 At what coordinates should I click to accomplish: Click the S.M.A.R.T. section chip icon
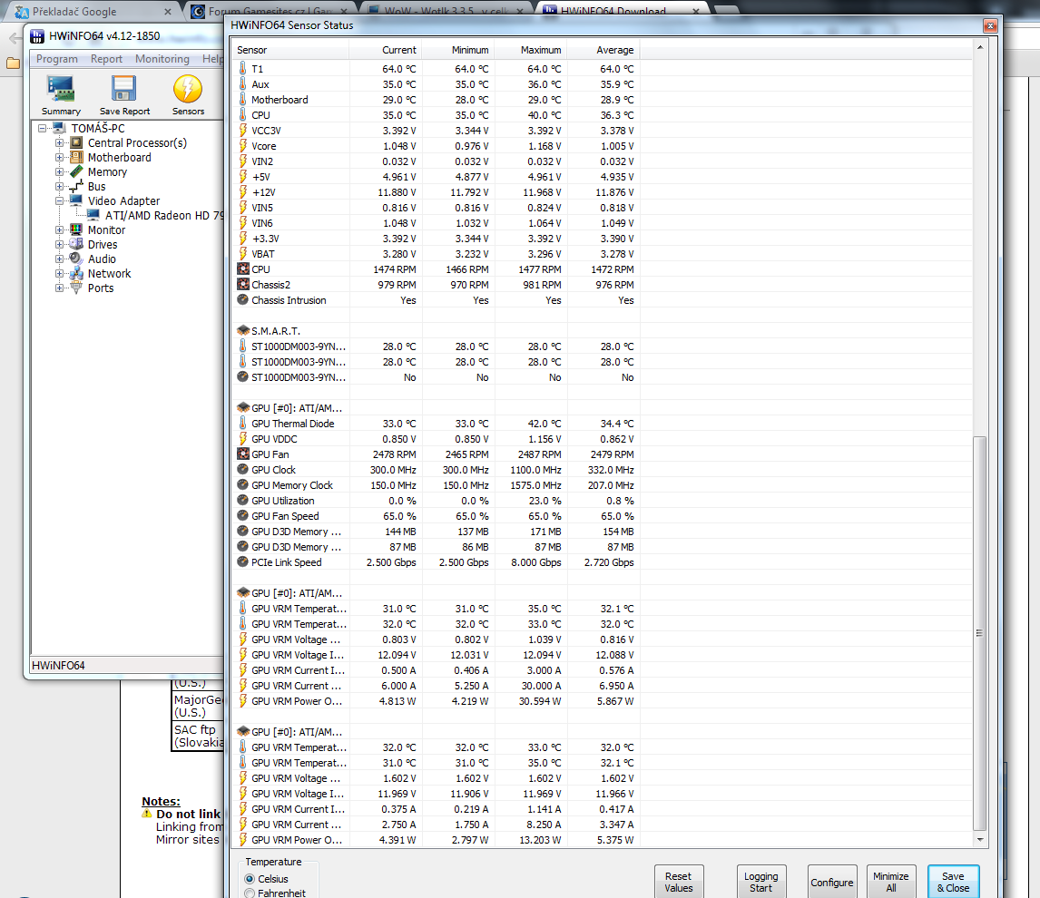click(243, 331)
